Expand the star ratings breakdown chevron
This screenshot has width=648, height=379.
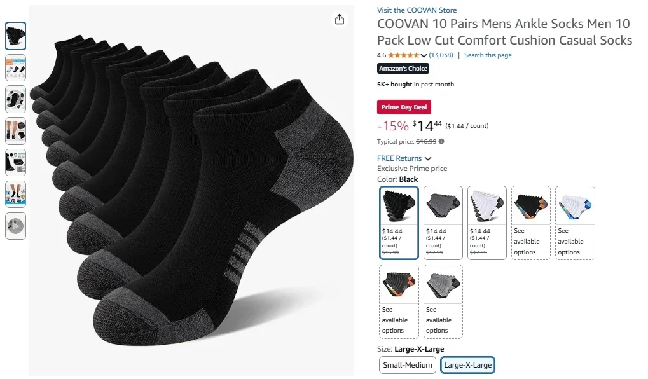pyautogui.click(x=423, y=55)
